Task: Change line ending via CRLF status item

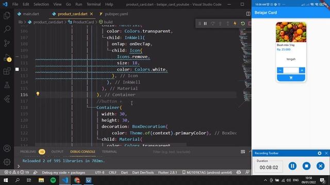Action: [x=112, y=173]
